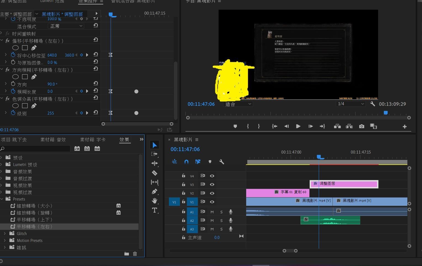
Task: Collapse the Presets folder
Action: (1, 199)
